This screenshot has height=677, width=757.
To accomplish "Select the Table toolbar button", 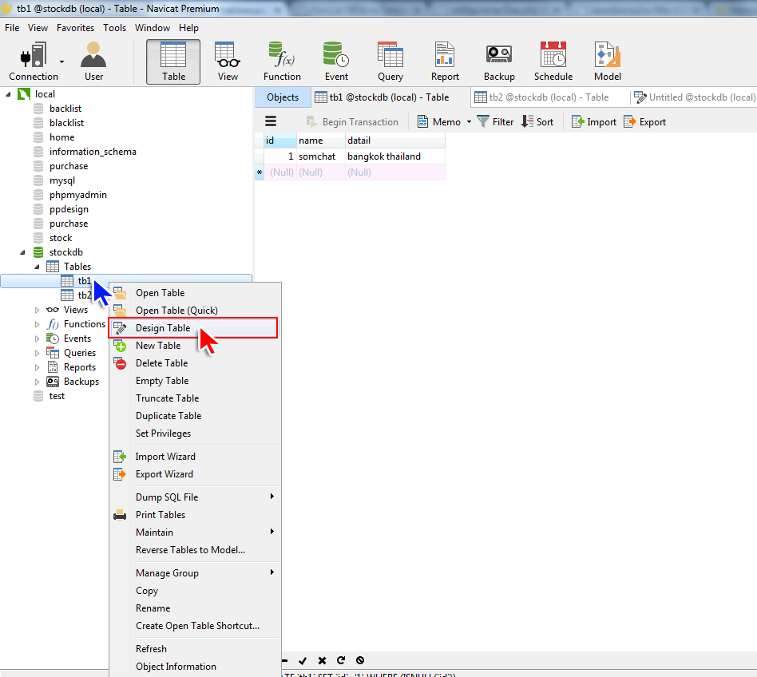I will click(173, 61).
